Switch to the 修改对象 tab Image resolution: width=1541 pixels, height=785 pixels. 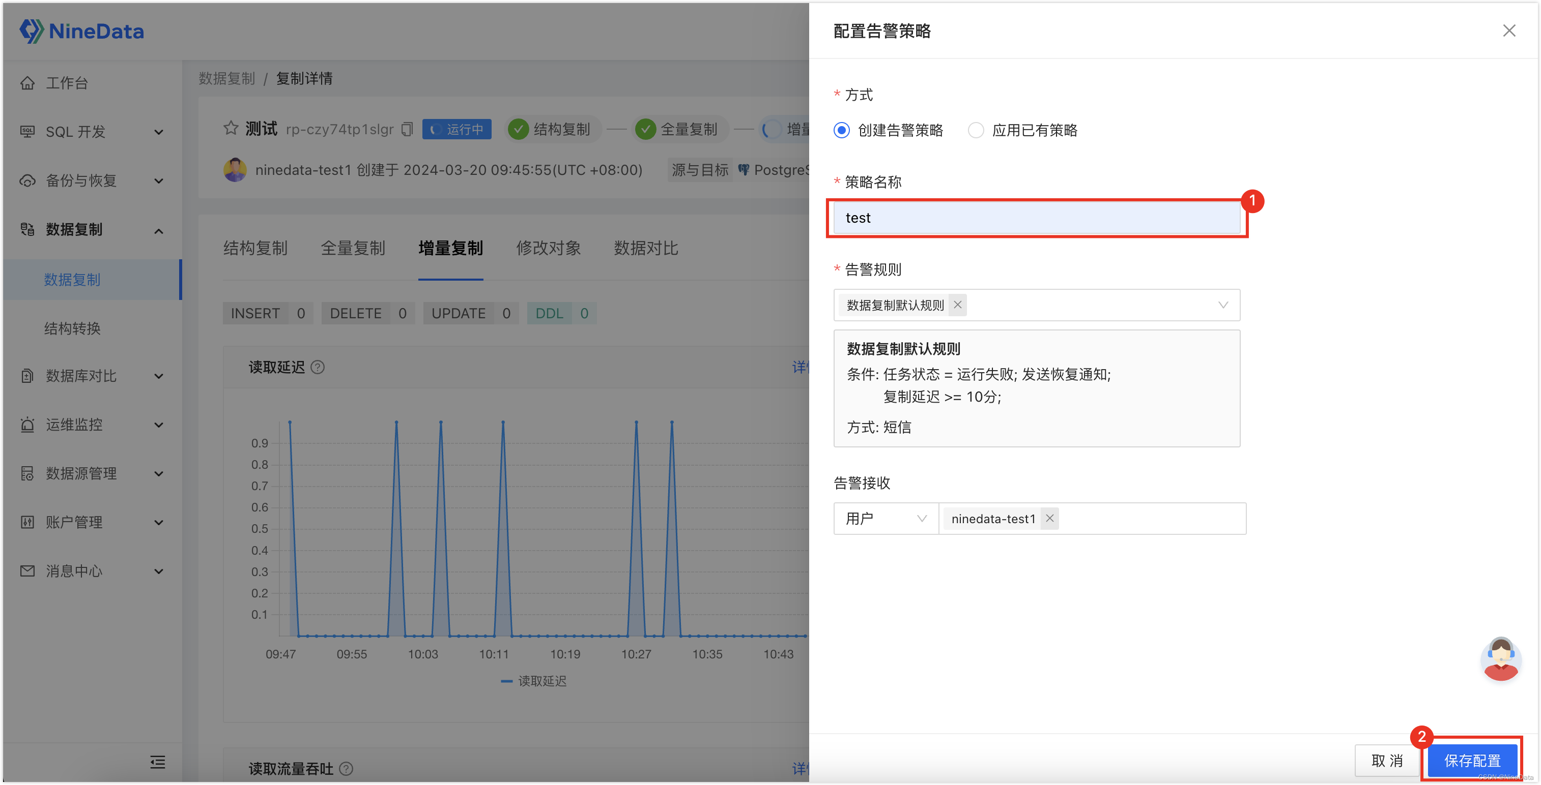[548, 248]
